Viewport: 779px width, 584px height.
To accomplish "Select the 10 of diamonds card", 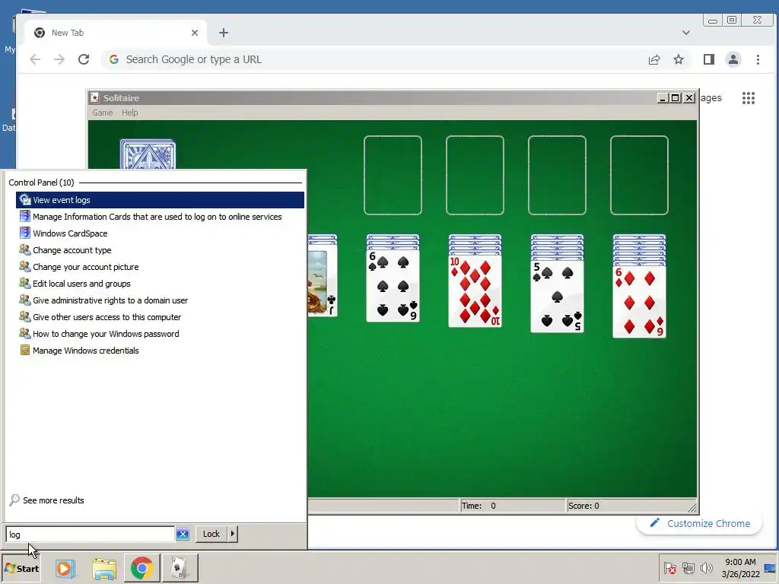I will (x=475, y=291).
